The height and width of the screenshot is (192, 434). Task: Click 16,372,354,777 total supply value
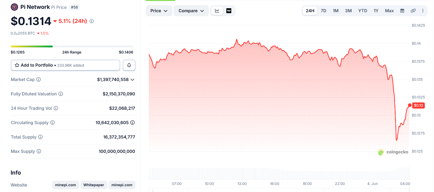(119, 137)
